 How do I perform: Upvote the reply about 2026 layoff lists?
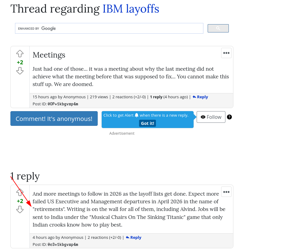click(x=20, y=193)
